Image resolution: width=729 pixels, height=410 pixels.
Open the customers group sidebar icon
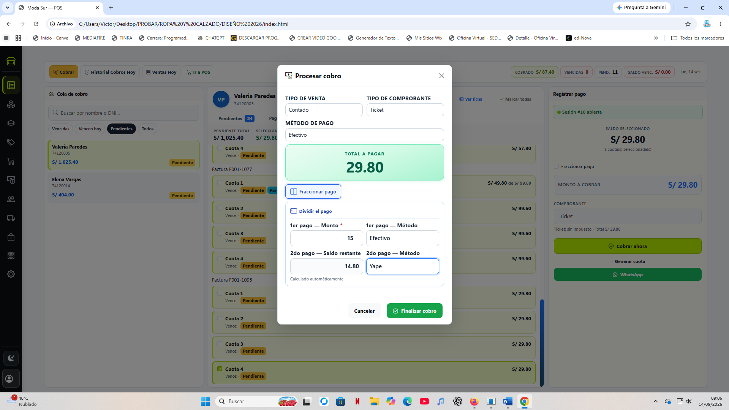[11, 199]
